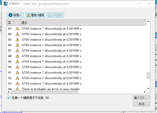Click the 输入(I)... button

(142, 98)
